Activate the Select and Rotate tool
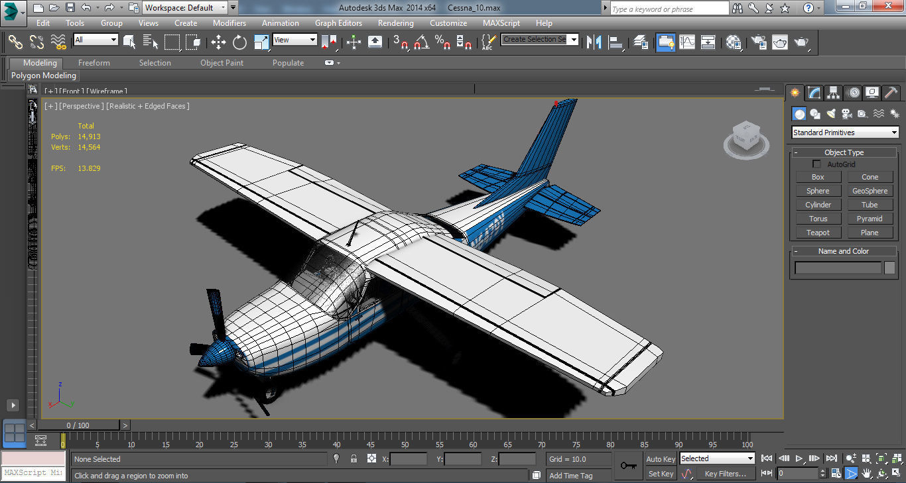 point(239,42)
